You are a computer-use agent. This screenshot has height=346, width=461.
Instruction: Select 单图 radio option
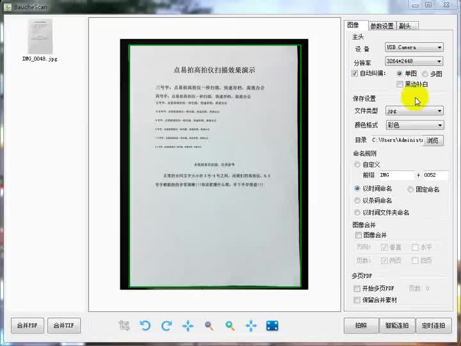pyautogui.click(x=400, y=73)
